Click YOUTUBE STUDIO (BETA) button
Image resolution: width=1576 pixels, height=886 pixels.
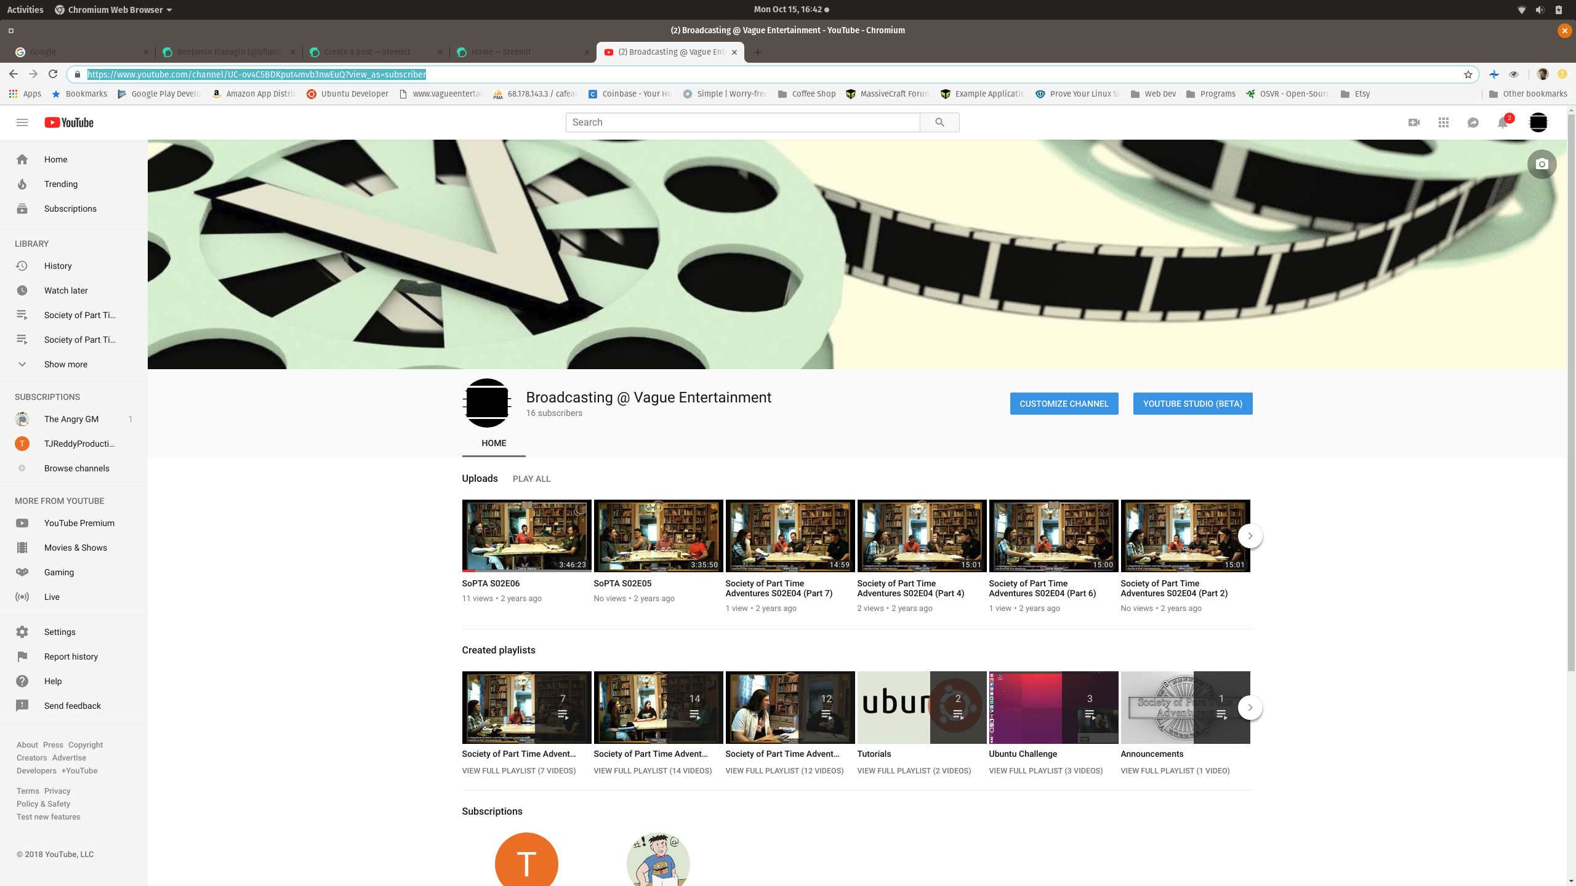point(1192,404)
